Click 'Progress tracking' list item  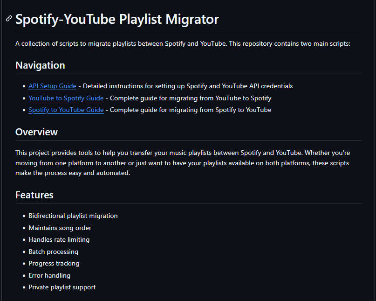click(54, 263)
